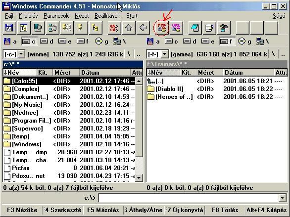Open the control panel tools icon

(224, 28)
